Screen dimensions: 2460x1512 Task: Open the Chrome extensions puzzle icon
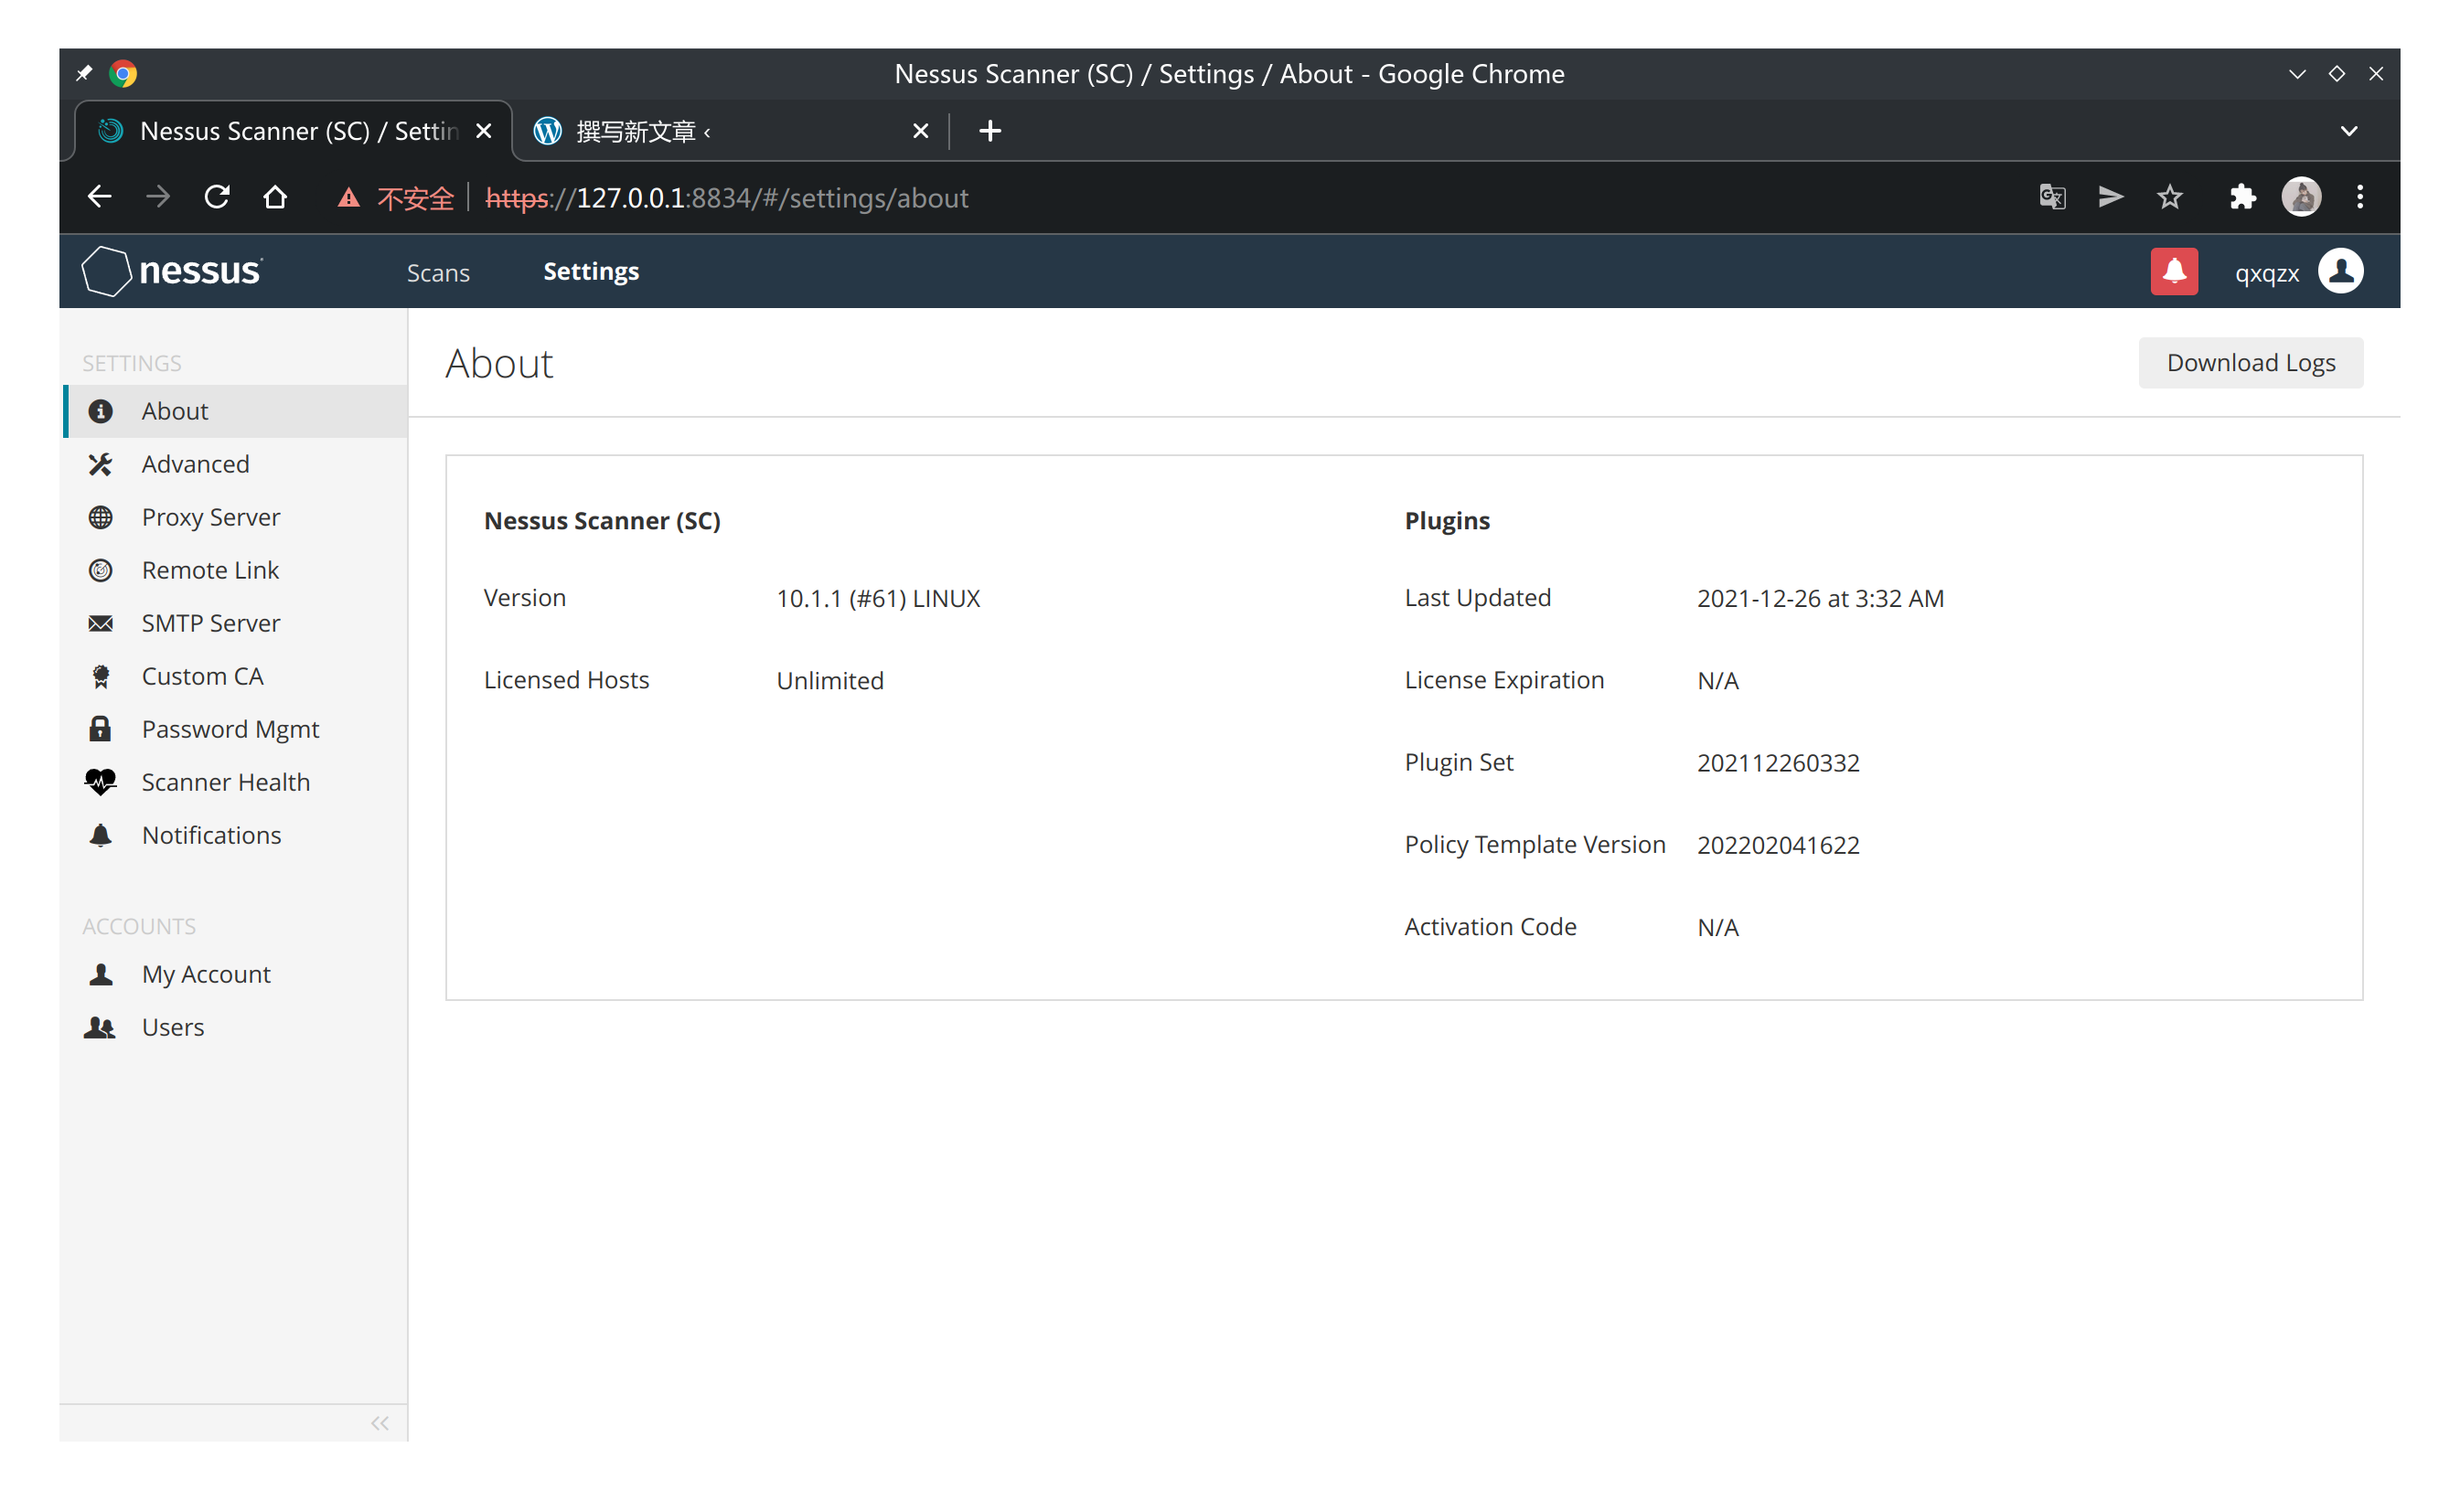[2243, 197]
